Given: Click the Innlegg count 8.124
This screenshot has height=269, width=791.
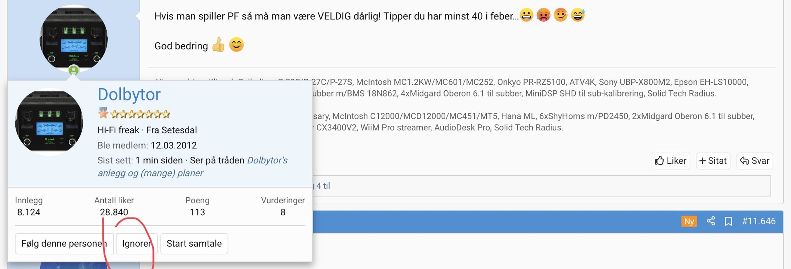Looking at the screenshot, I should click(x=29, y=212).
